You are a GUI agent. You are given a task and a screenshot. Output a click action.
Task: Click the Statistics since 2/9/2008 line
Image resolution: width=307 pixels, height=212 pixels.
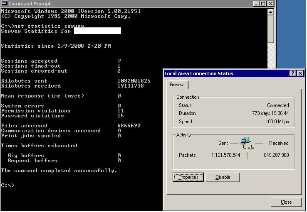(x=56, y=46)
